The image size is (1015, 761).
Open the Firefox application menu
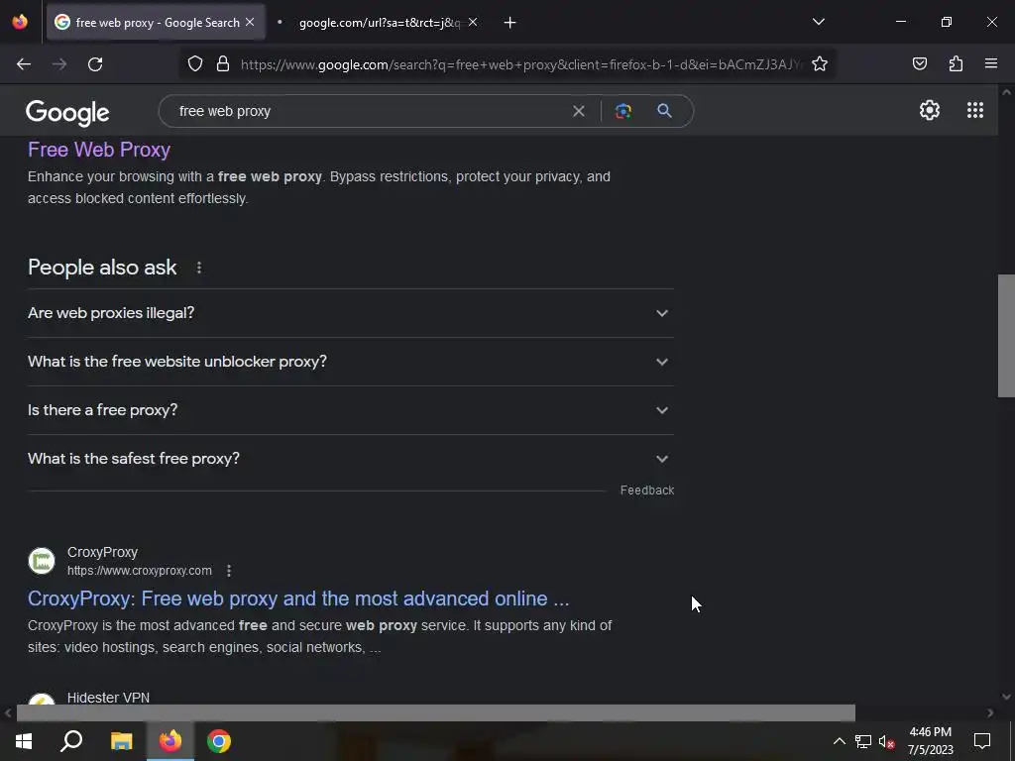pyautogui.click(x=990, y=63)
